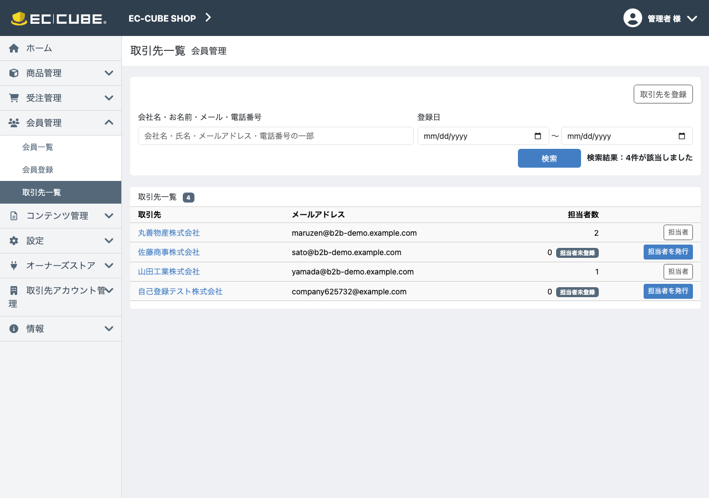This screenshot has width=709, height=498.
Task: Go to ホーム in the sidebar
Action: [x=60, y=48]
